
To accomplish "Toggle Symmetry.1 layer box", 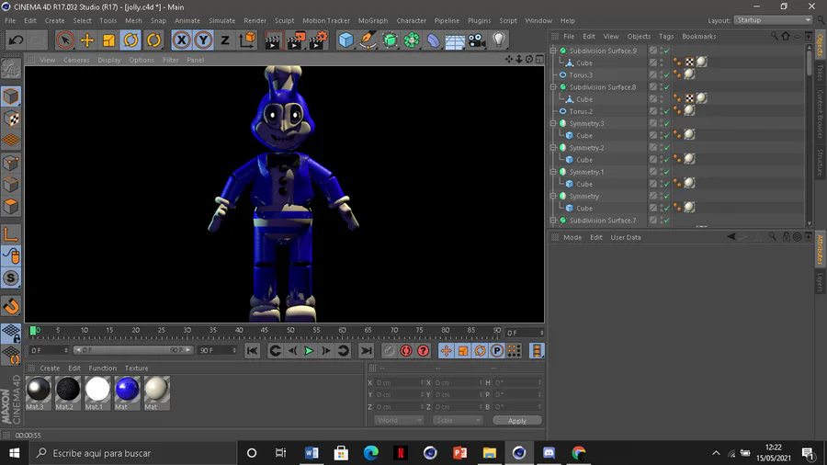I will [x=653, y=172].
